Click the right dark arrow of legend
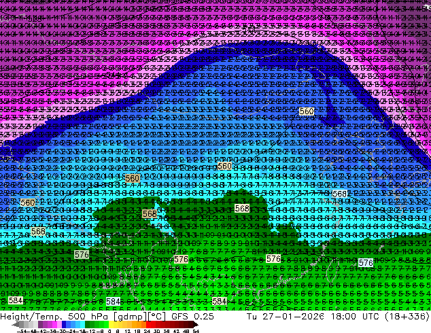 [x=196, y=324]
